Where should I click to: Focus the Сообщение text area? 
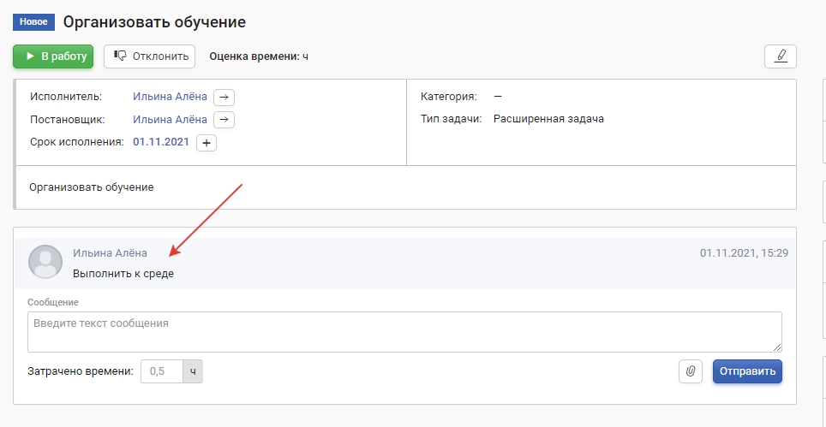click(404, 331)
